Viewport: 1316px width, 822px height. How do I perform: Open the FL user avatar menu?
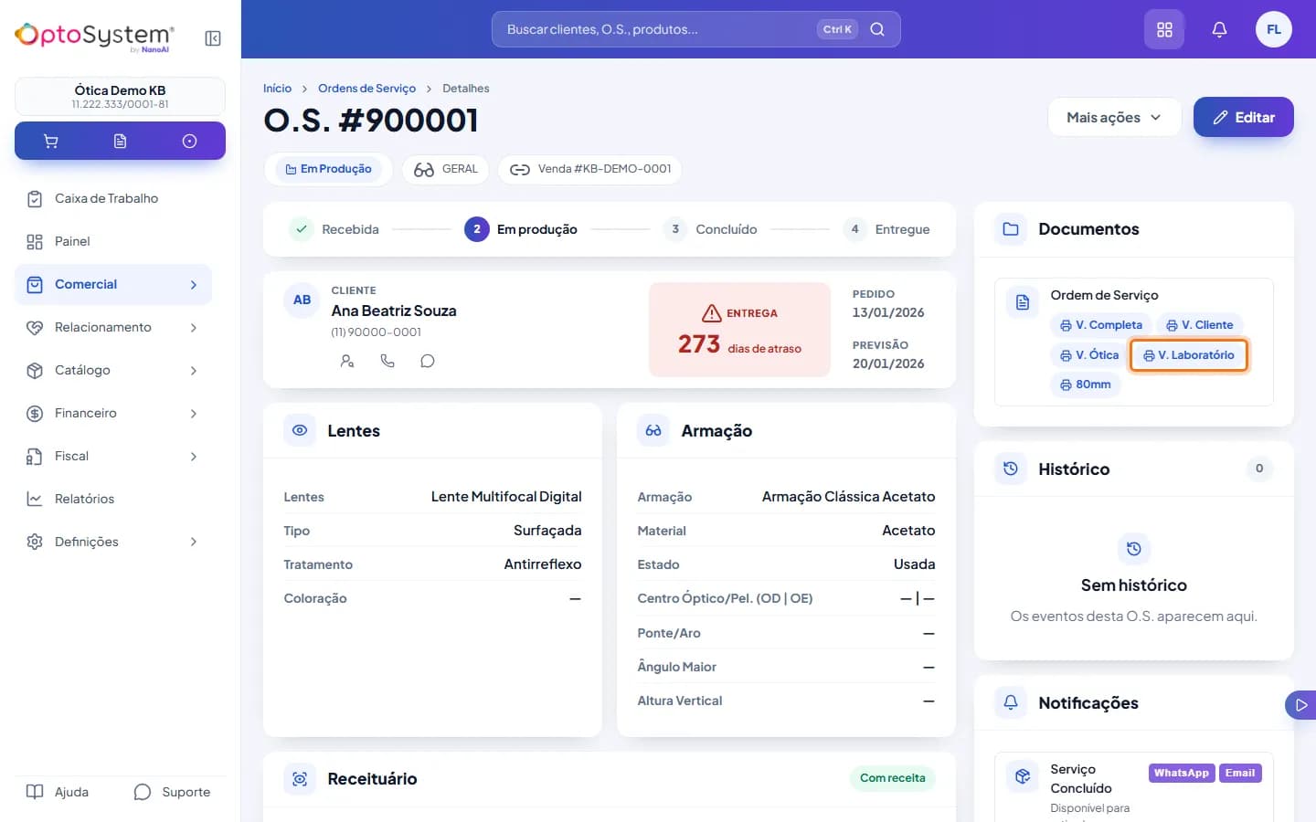[x=1274, y=29]
